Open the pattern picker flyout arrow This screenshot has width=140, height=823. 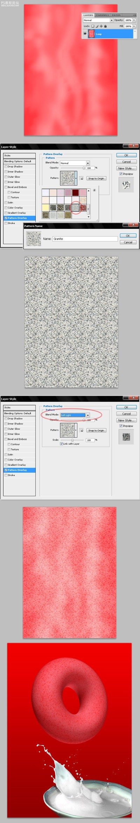(94, 190)
